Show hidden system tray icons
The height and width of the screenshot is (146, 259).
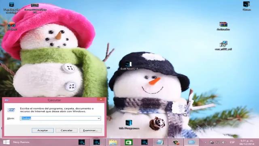[206, 142]
